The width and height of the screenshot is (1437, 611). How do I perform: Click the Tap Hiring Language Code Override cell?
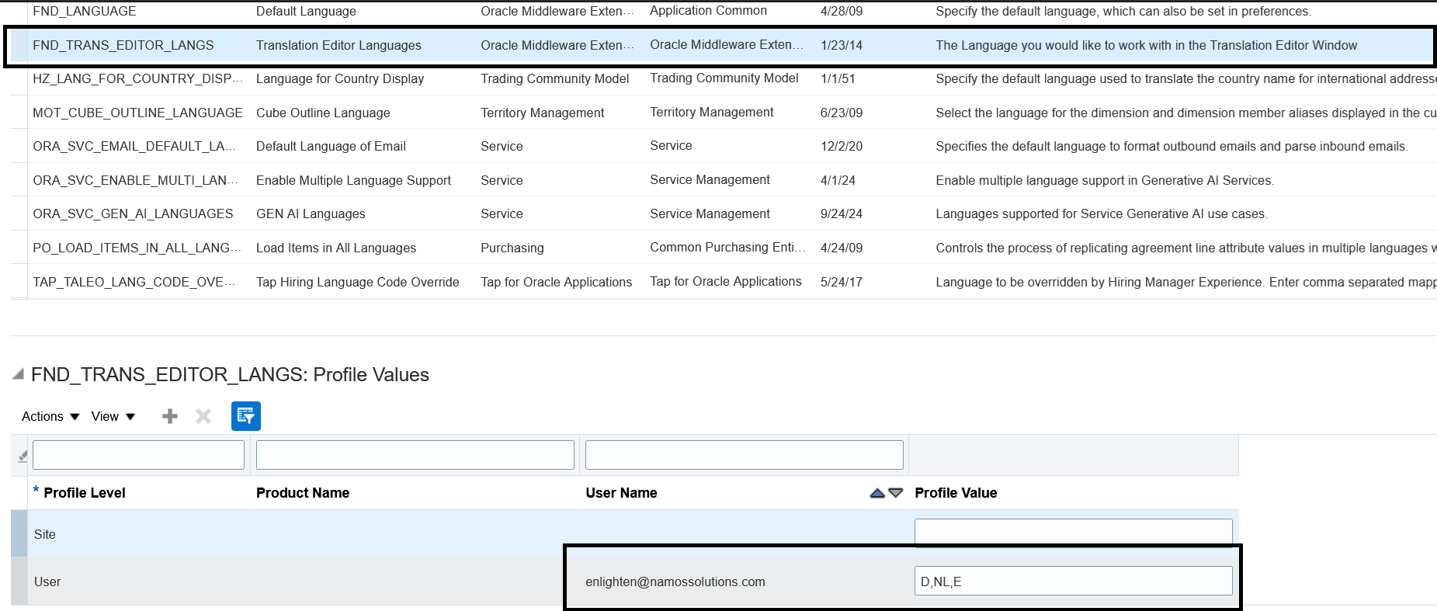[358, 282]
